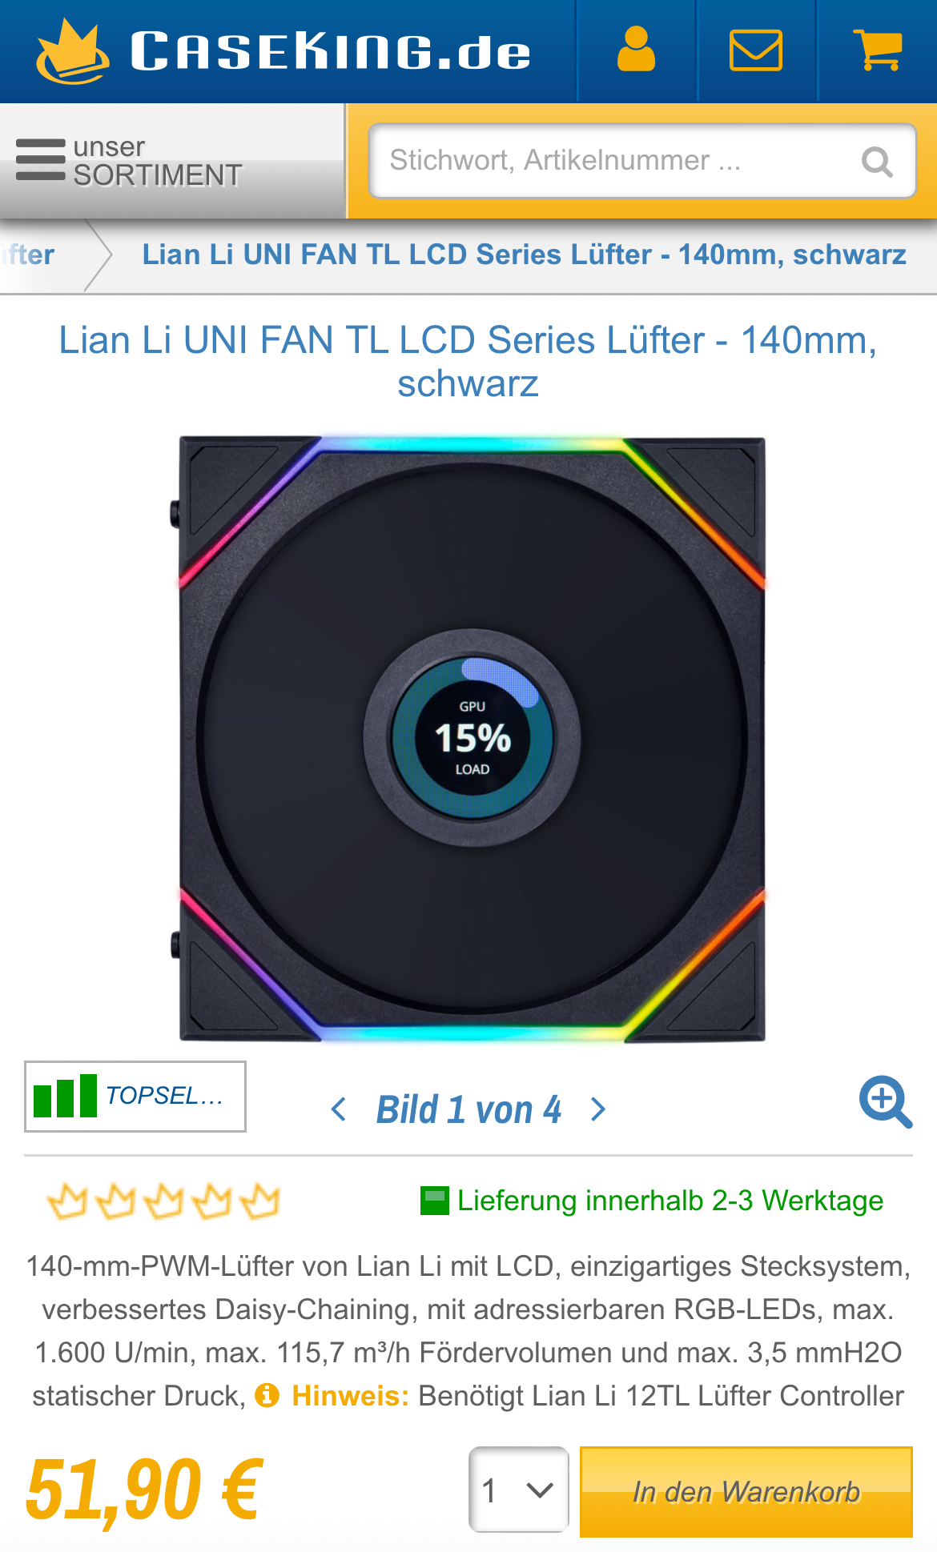Click In den Warenkorb button
Image resolution: width=937 pixels, height=1552 pixels.
point(746,1492)
